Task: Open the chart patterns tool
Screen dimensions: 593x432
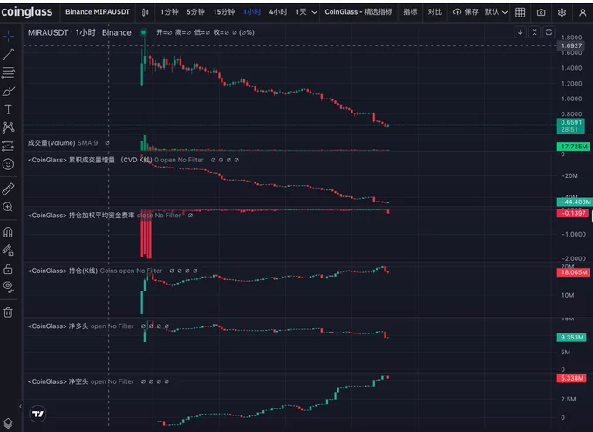Action: [x=9, y=127]
